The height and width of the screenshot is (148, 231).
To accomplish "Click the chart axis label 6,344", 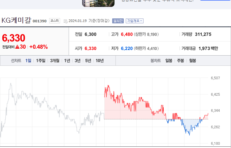I will [215, 111].
